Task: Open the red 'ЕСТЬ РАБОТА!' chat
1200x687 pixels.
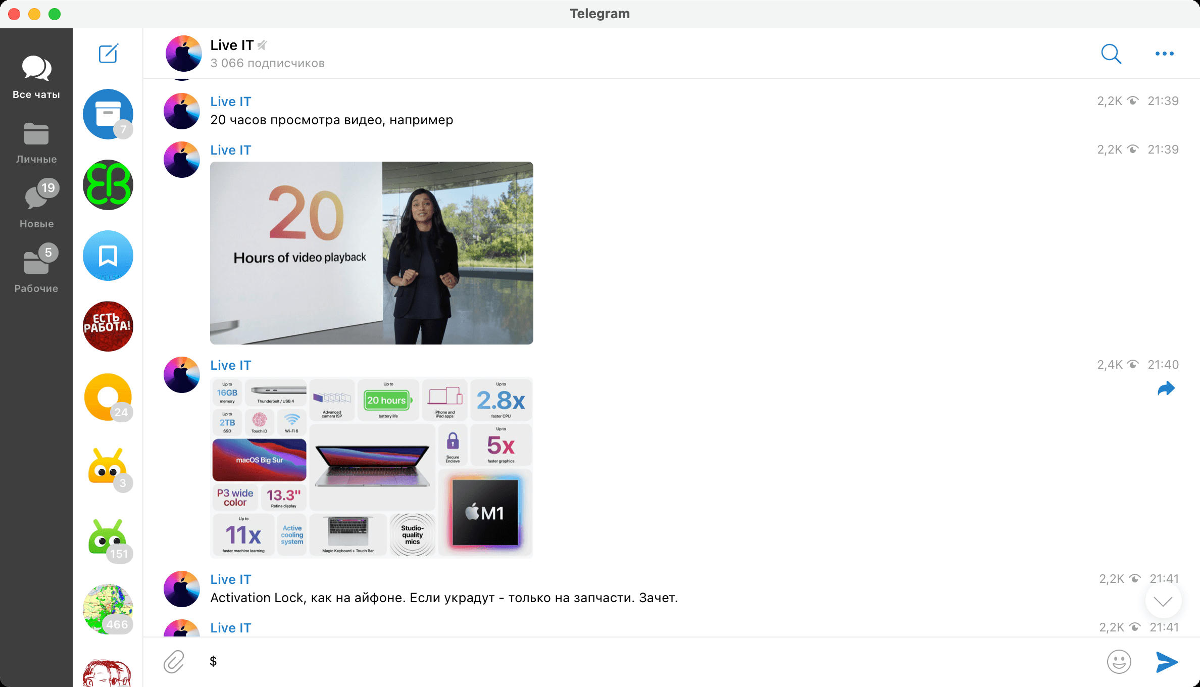Action: pyautogui.click(x=108, y=326)
